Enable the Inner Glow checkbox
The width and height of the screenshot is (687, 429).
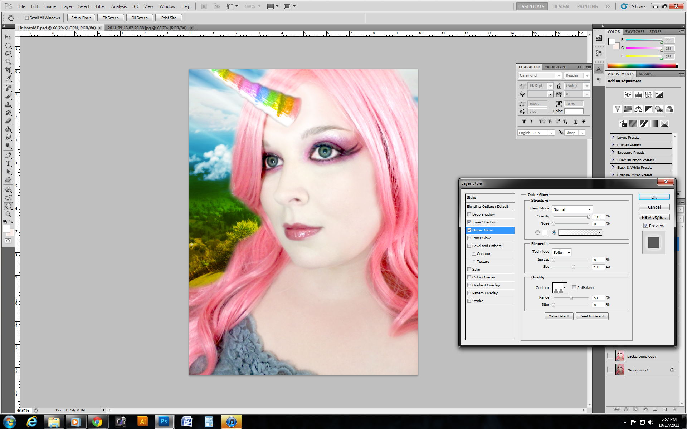pos(469,238)
